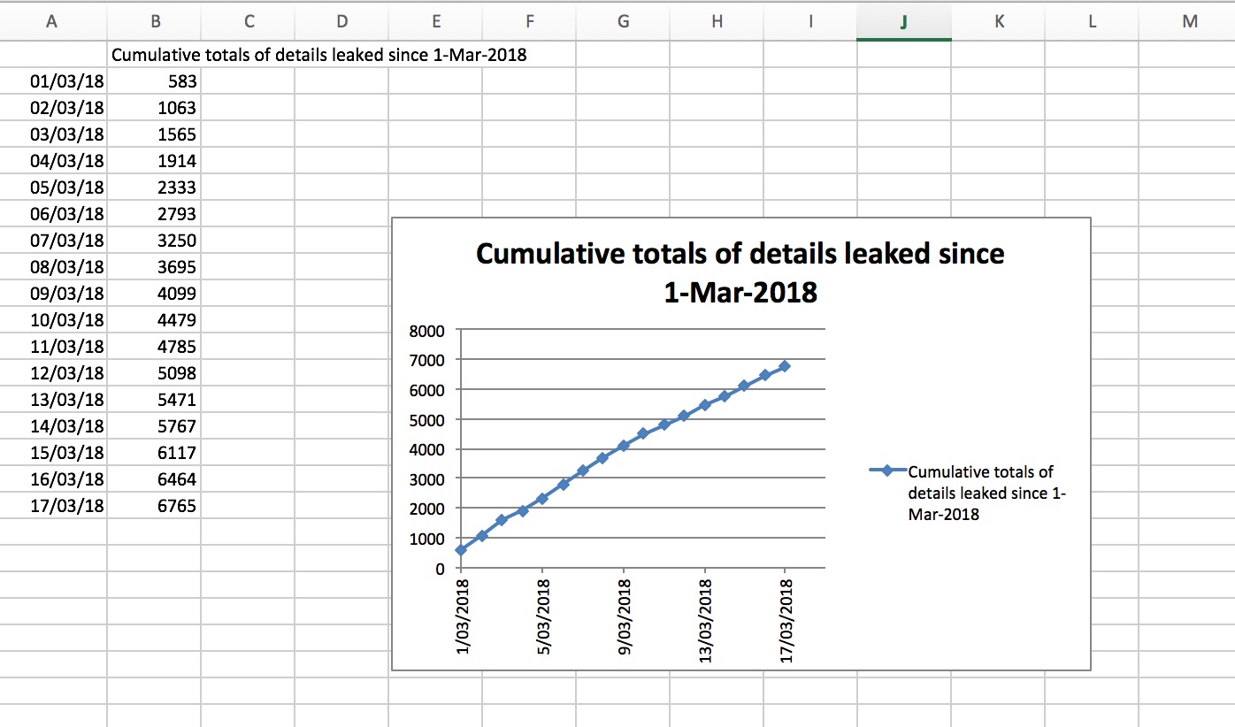Viewport: 1235px width, 727px height.
Task: Click column M header
Action: tap(1188, 23)
